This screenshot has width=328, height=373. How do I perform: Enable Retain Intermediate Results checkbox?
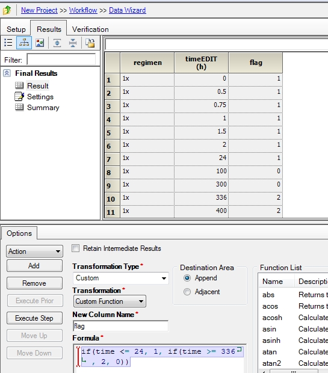(75, 248)
